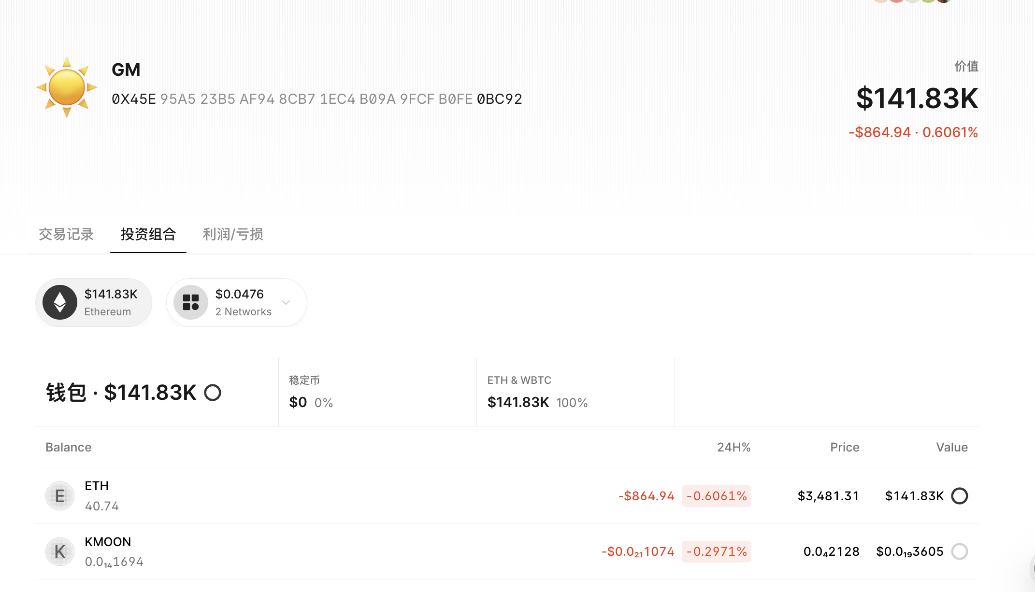Click the sun emoji wallet avatar
1035x592 pixels.
click(67, 87)
